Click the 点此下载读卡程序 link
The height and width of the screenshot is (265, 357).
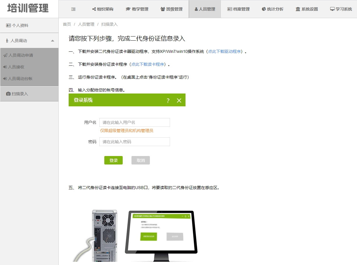pos(148,64)
